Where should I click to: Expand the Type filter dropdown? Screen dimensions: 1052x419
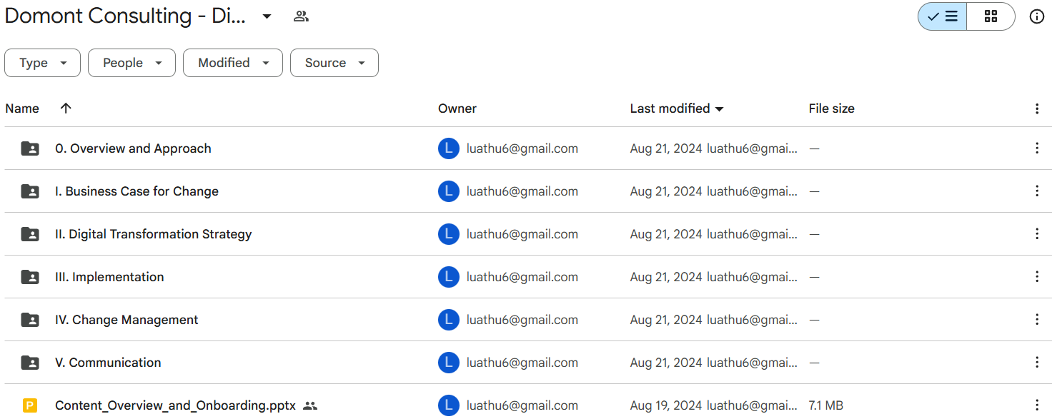point(42,63)
